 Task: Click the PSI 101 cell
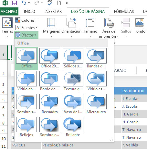[26, 145]
